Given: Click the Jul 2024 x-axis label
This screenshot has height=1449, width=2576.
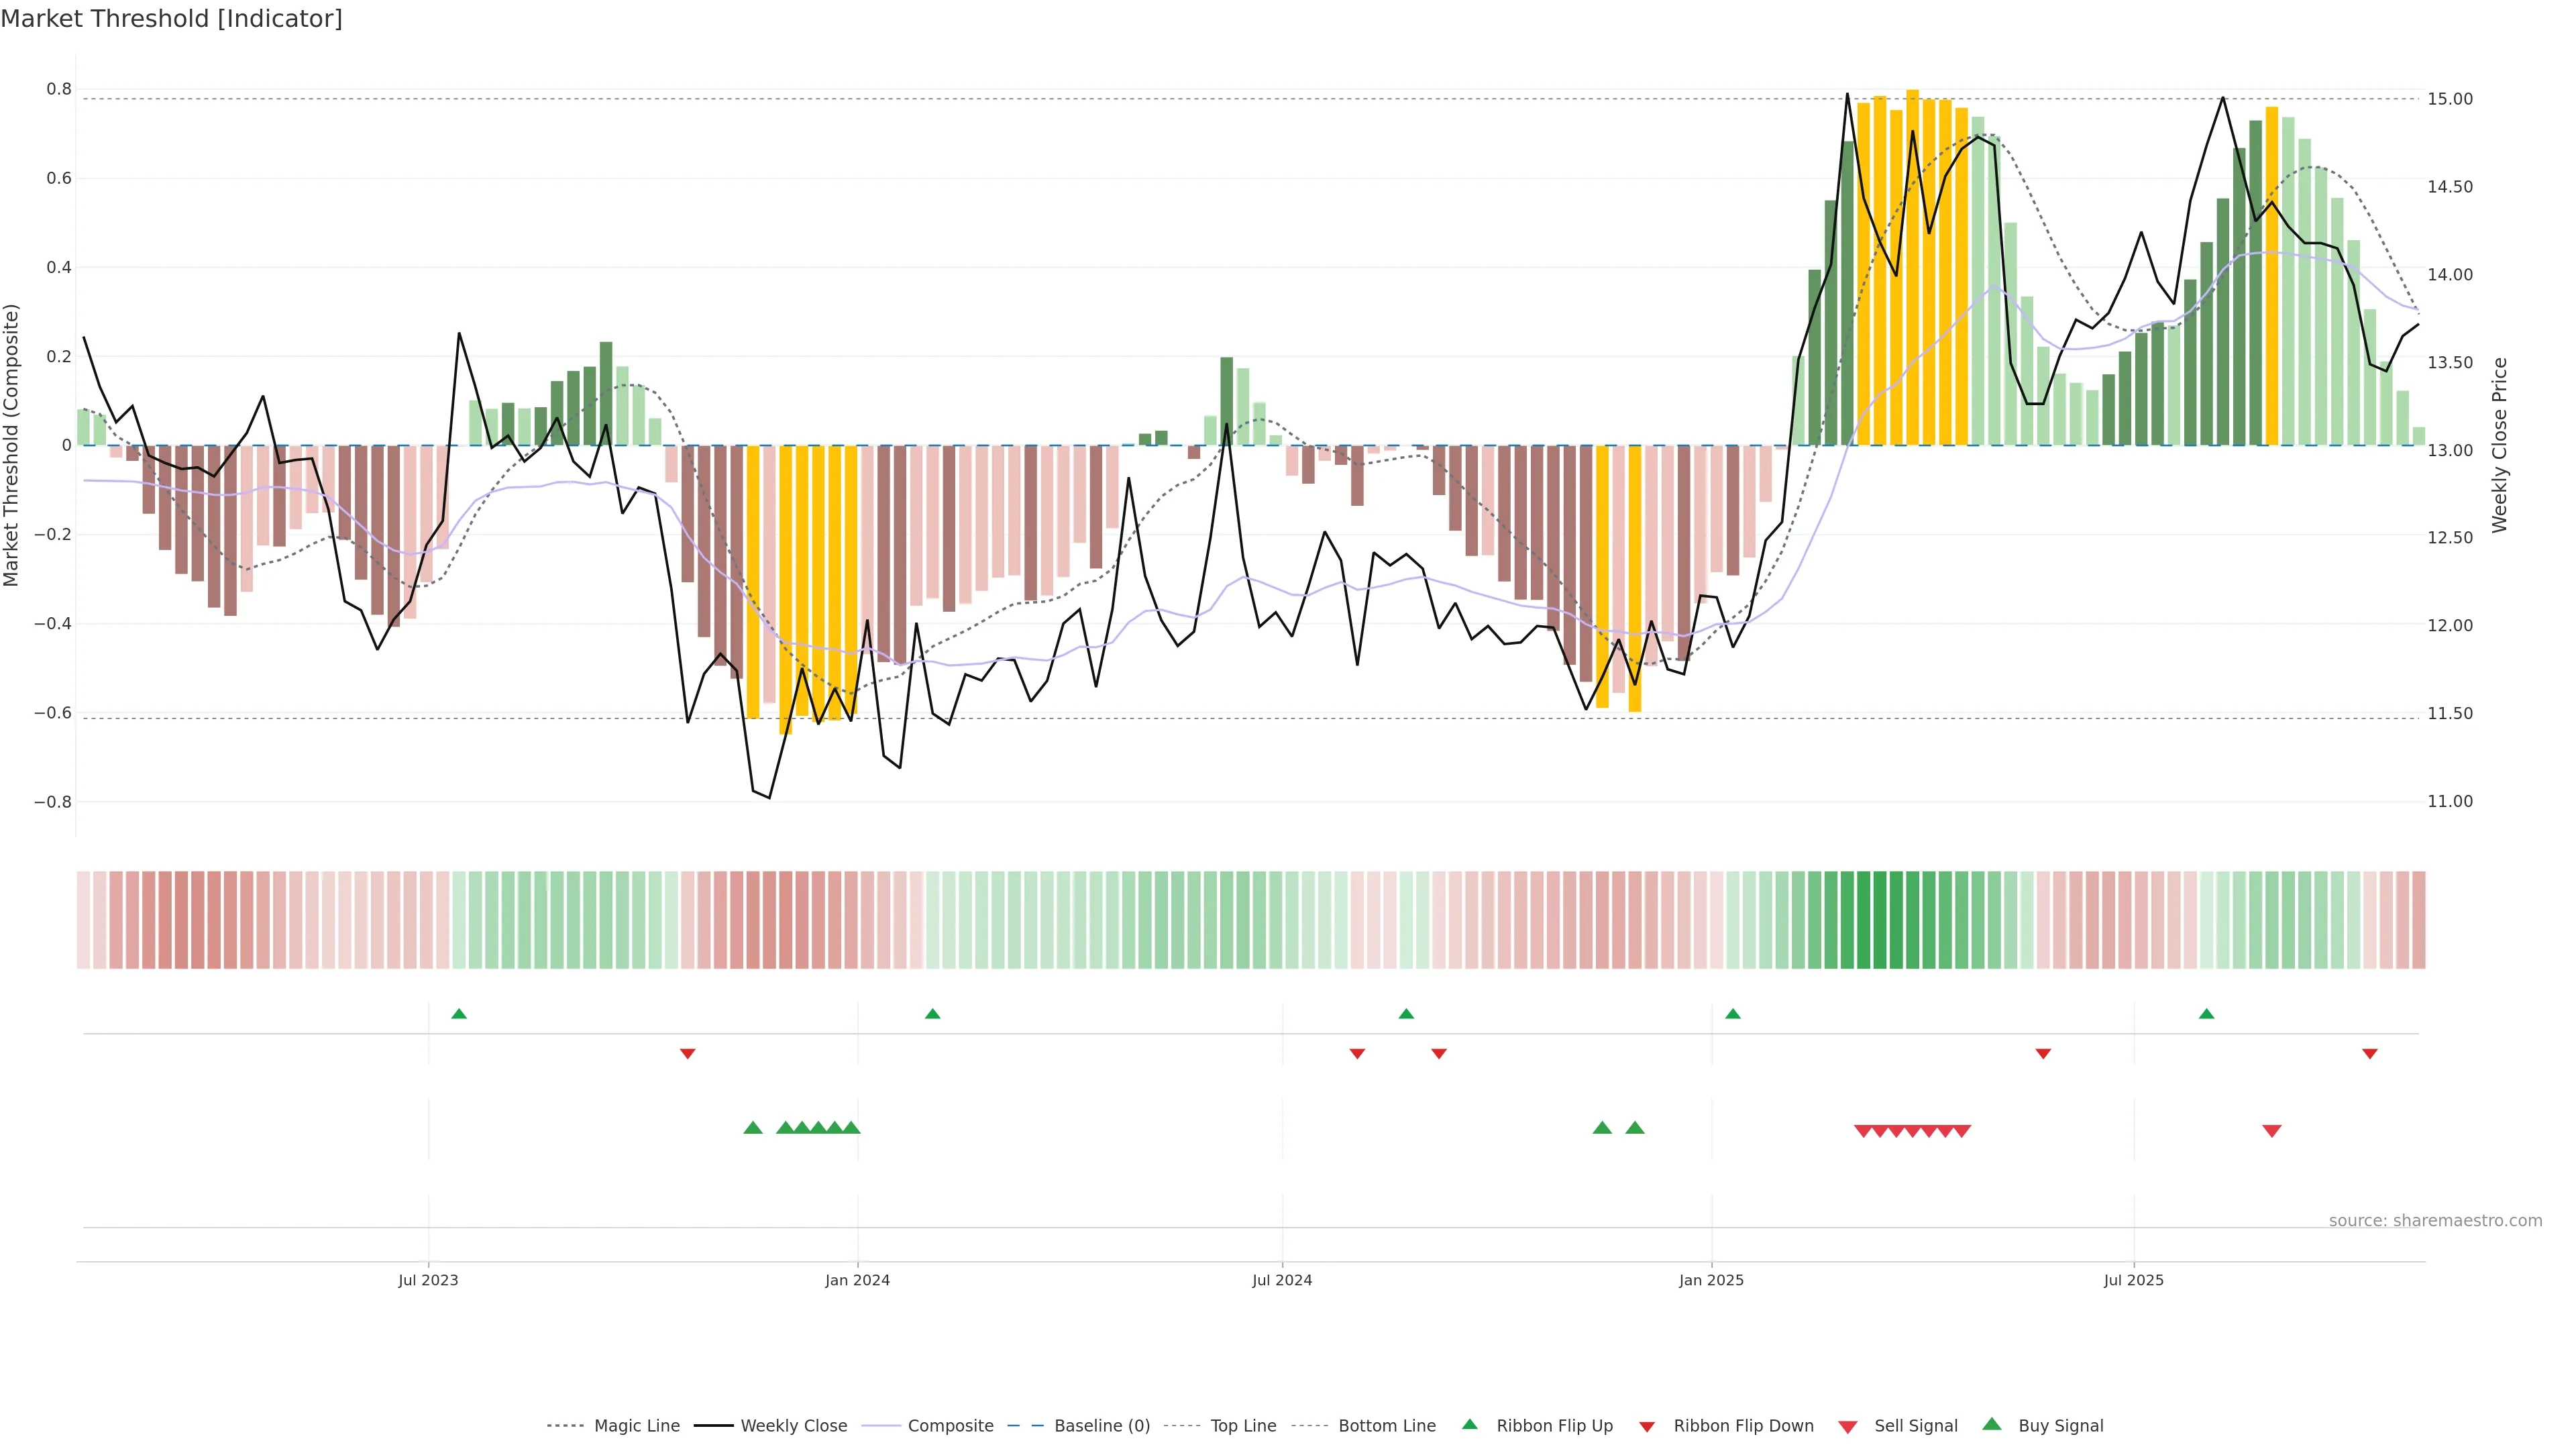Looking at the screenshot, I should pos(1282,1280).
